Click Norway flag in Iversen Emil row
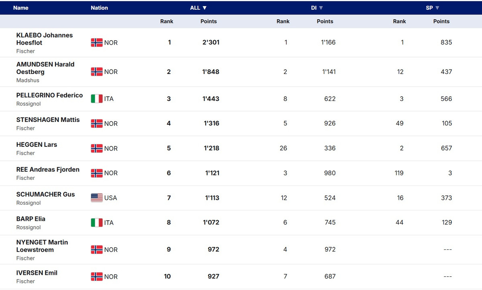Image resolution: width=482 pixels, height=290 pixels. point(97,277)
